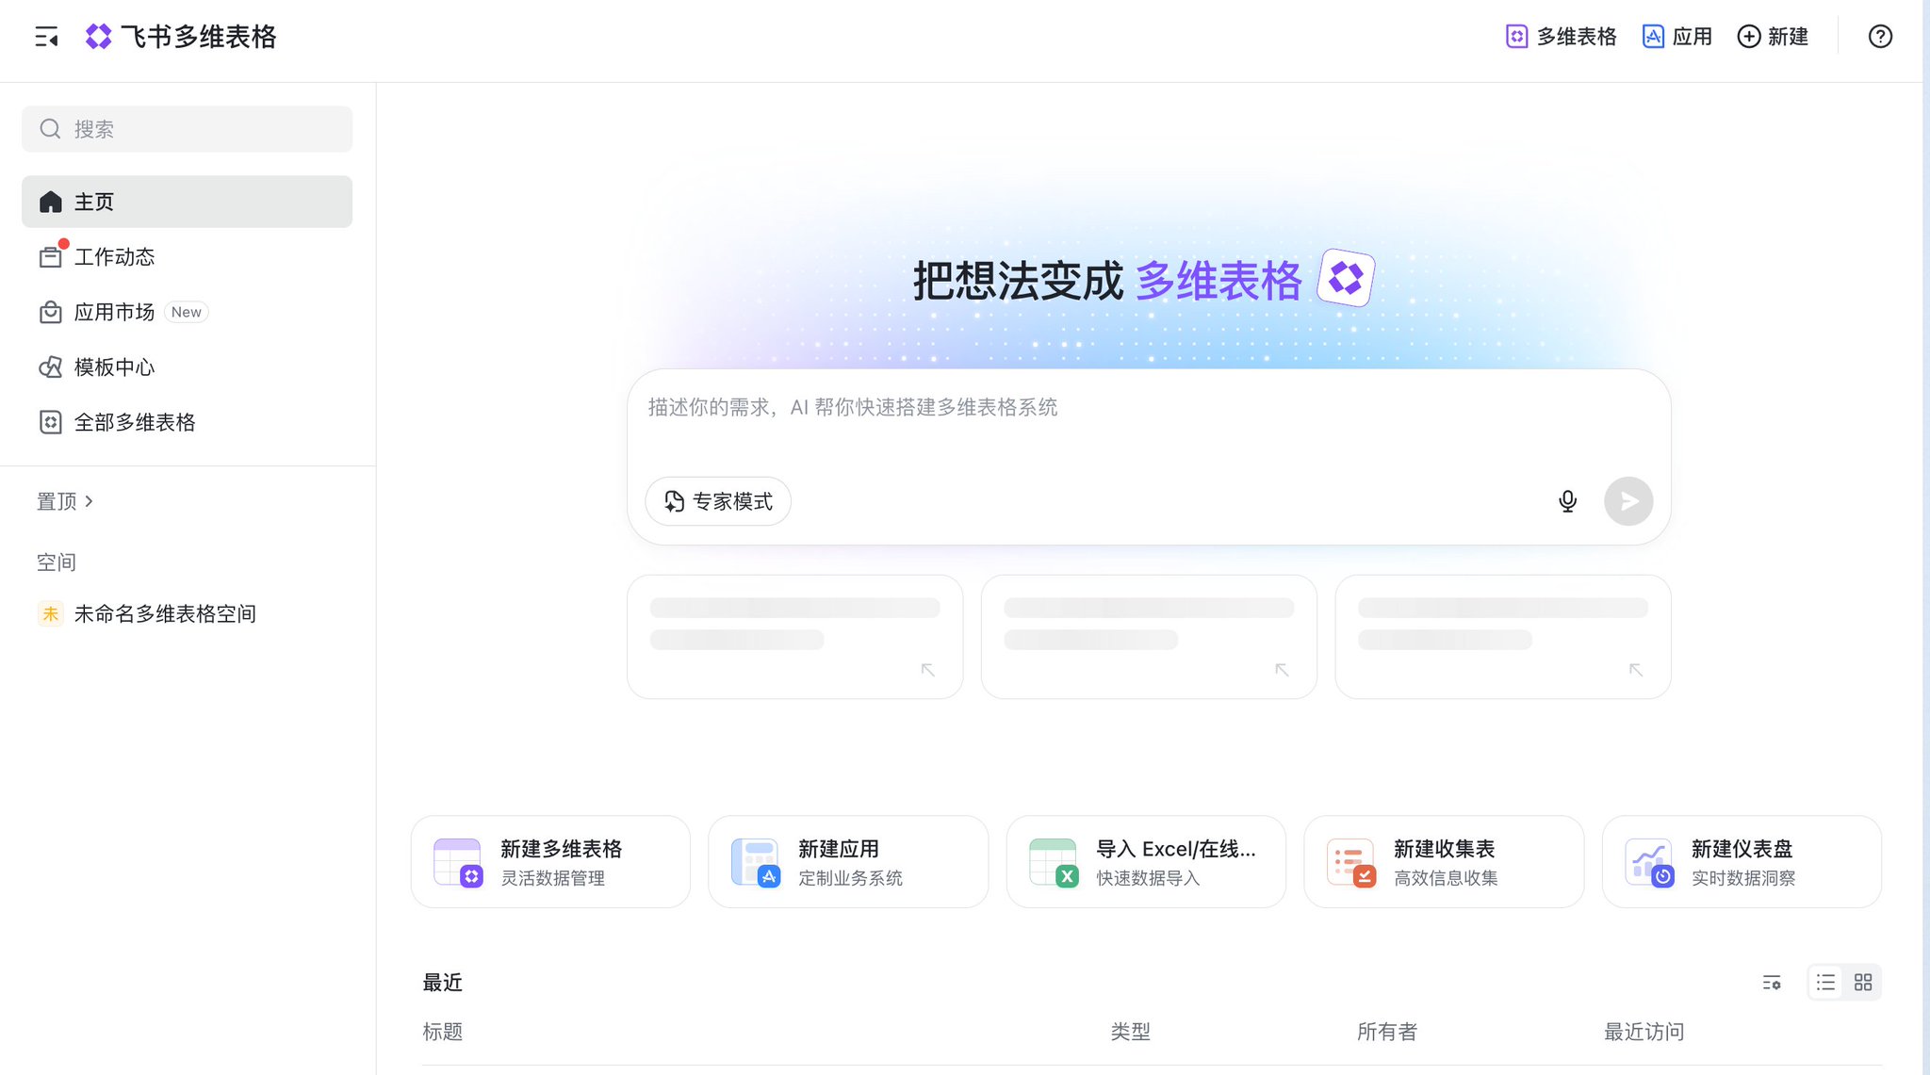Open help via question mark icon
This screenshot has height=1075, width=1930.
pyautogui.click(x=1880, y=37)
